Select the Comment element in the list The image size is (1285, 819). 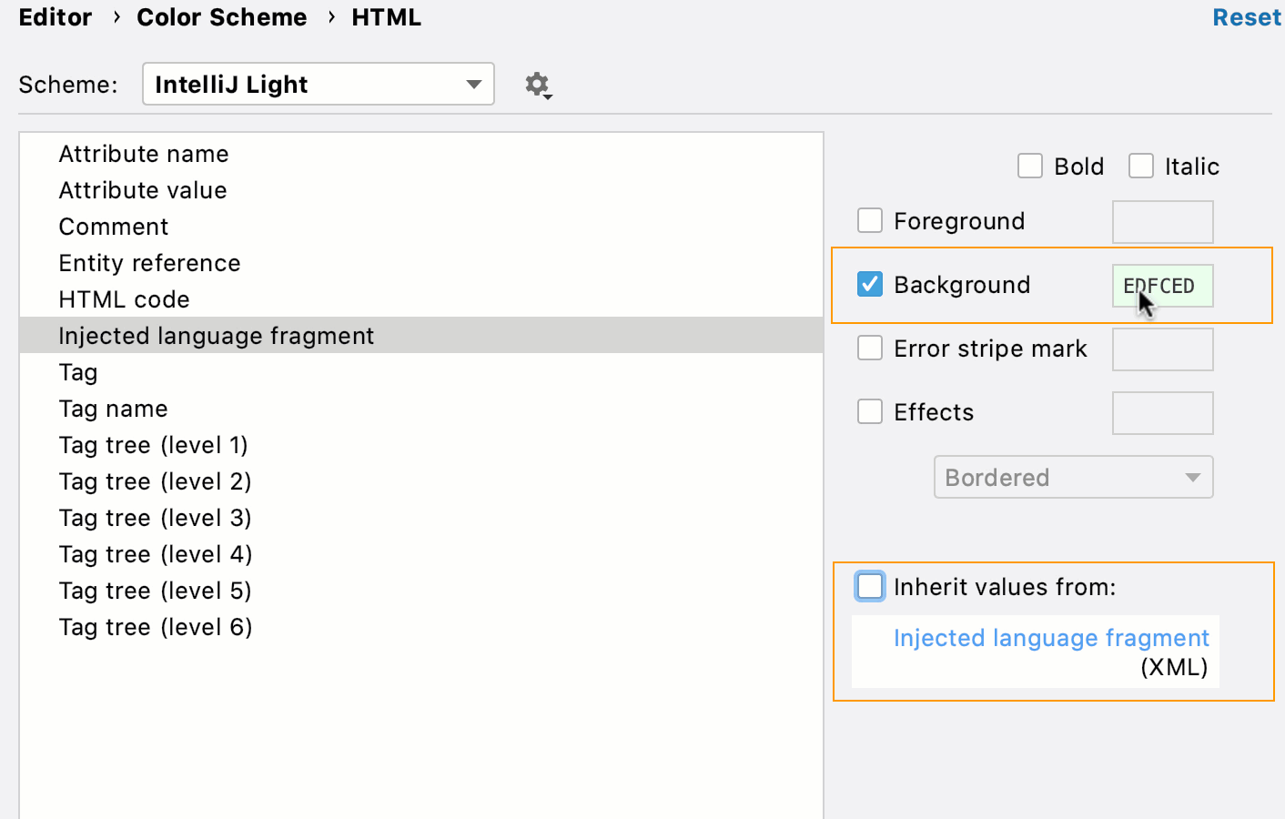pyautogui.click(x=113, y=226)
